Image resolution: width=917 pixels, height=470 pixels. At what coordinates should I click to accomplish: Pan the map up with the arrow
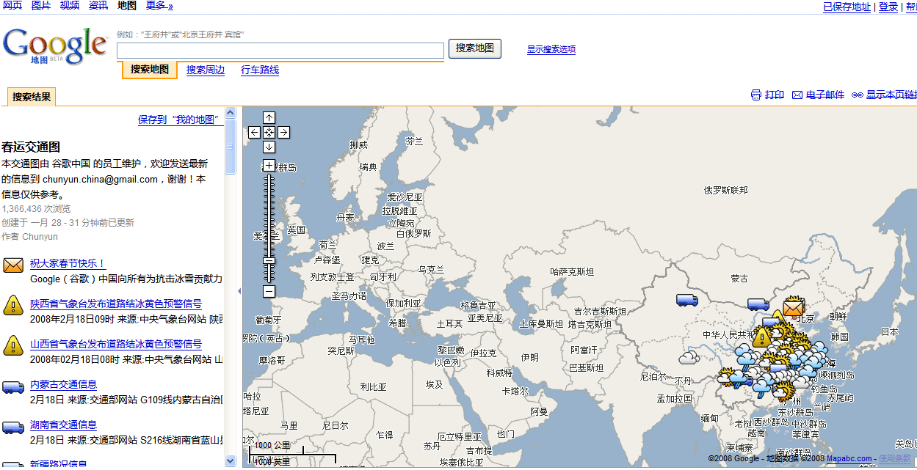[269, 118]
